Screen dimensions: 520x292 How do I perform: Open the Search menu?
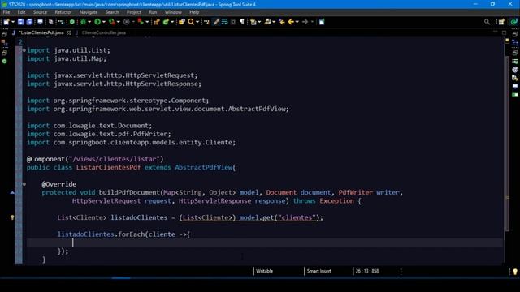[x=112, y=12]
